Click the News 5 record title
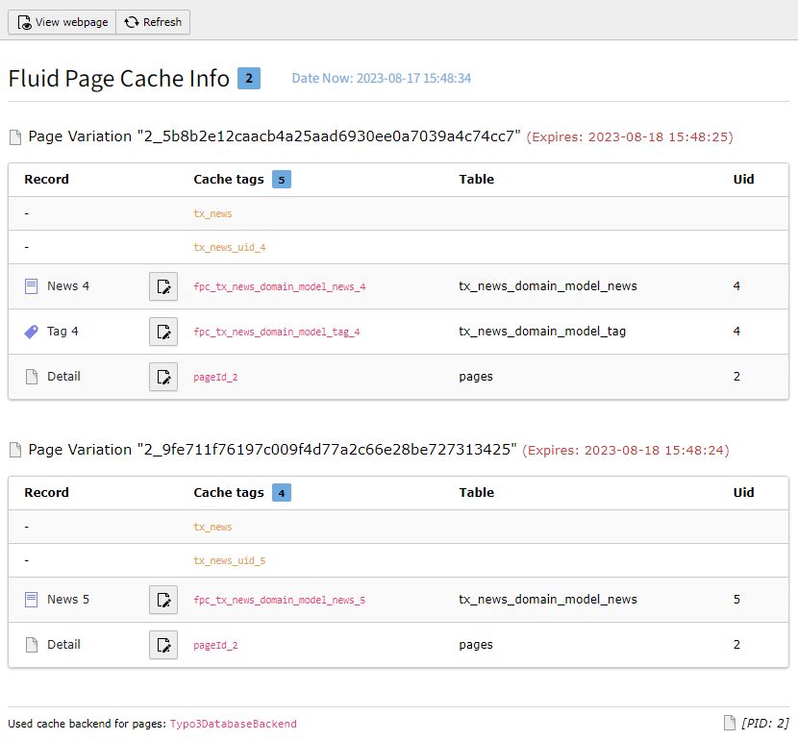 (x=68, y=600)
